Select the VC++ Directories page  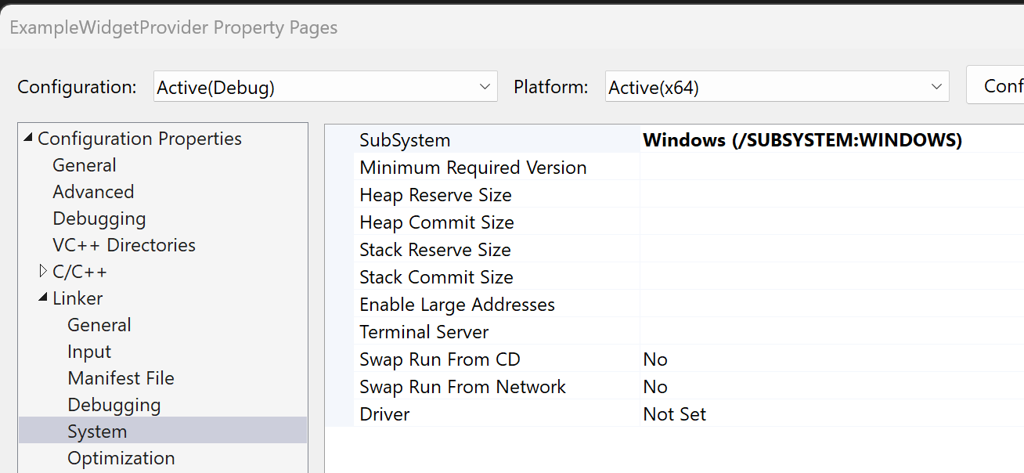pyautogui.click(x=124, y=244)
